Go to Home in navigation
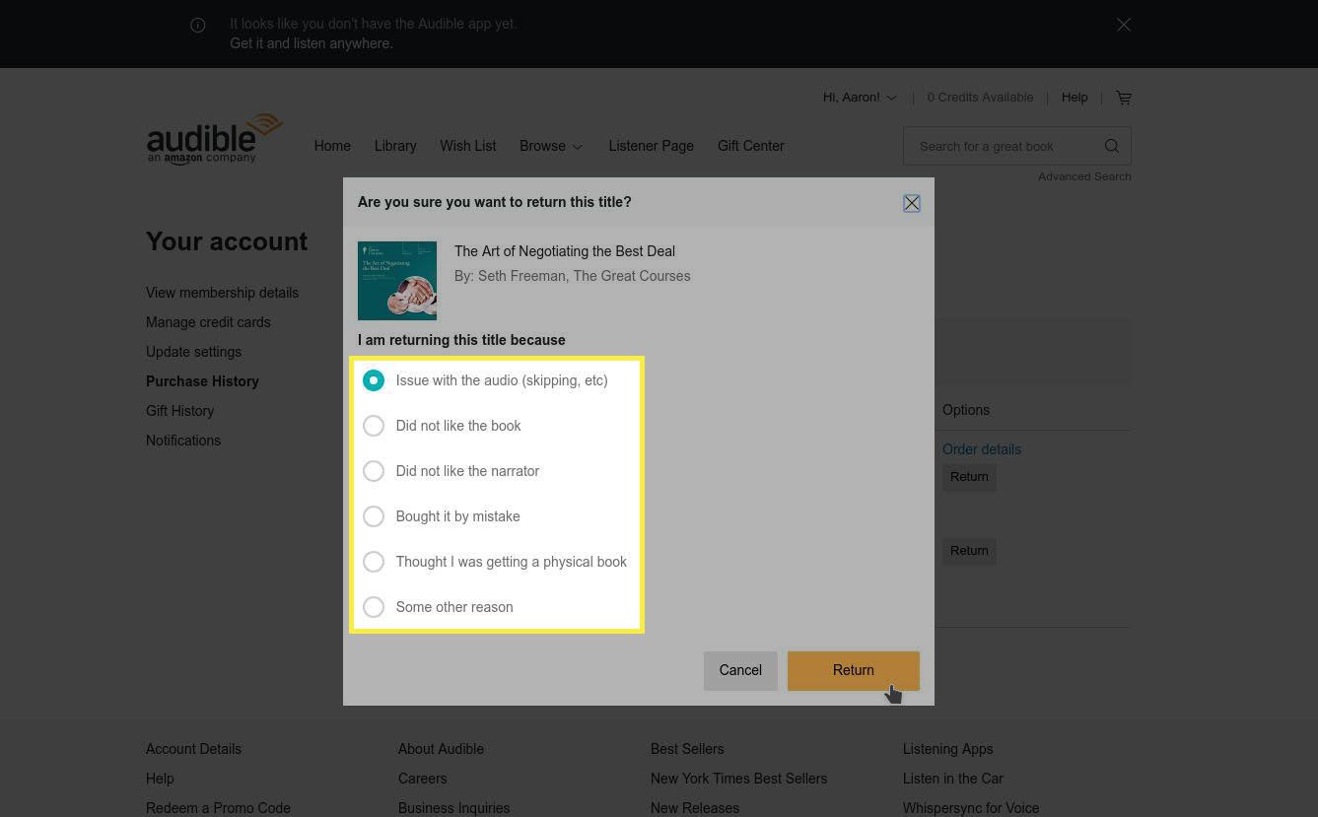The width and height of the screenshot is (1318, 817). click(332, 146)
